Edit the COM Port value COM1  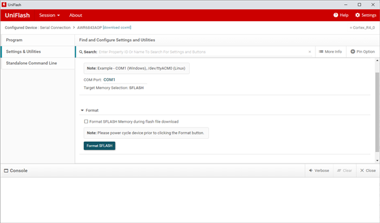[109, 80]
